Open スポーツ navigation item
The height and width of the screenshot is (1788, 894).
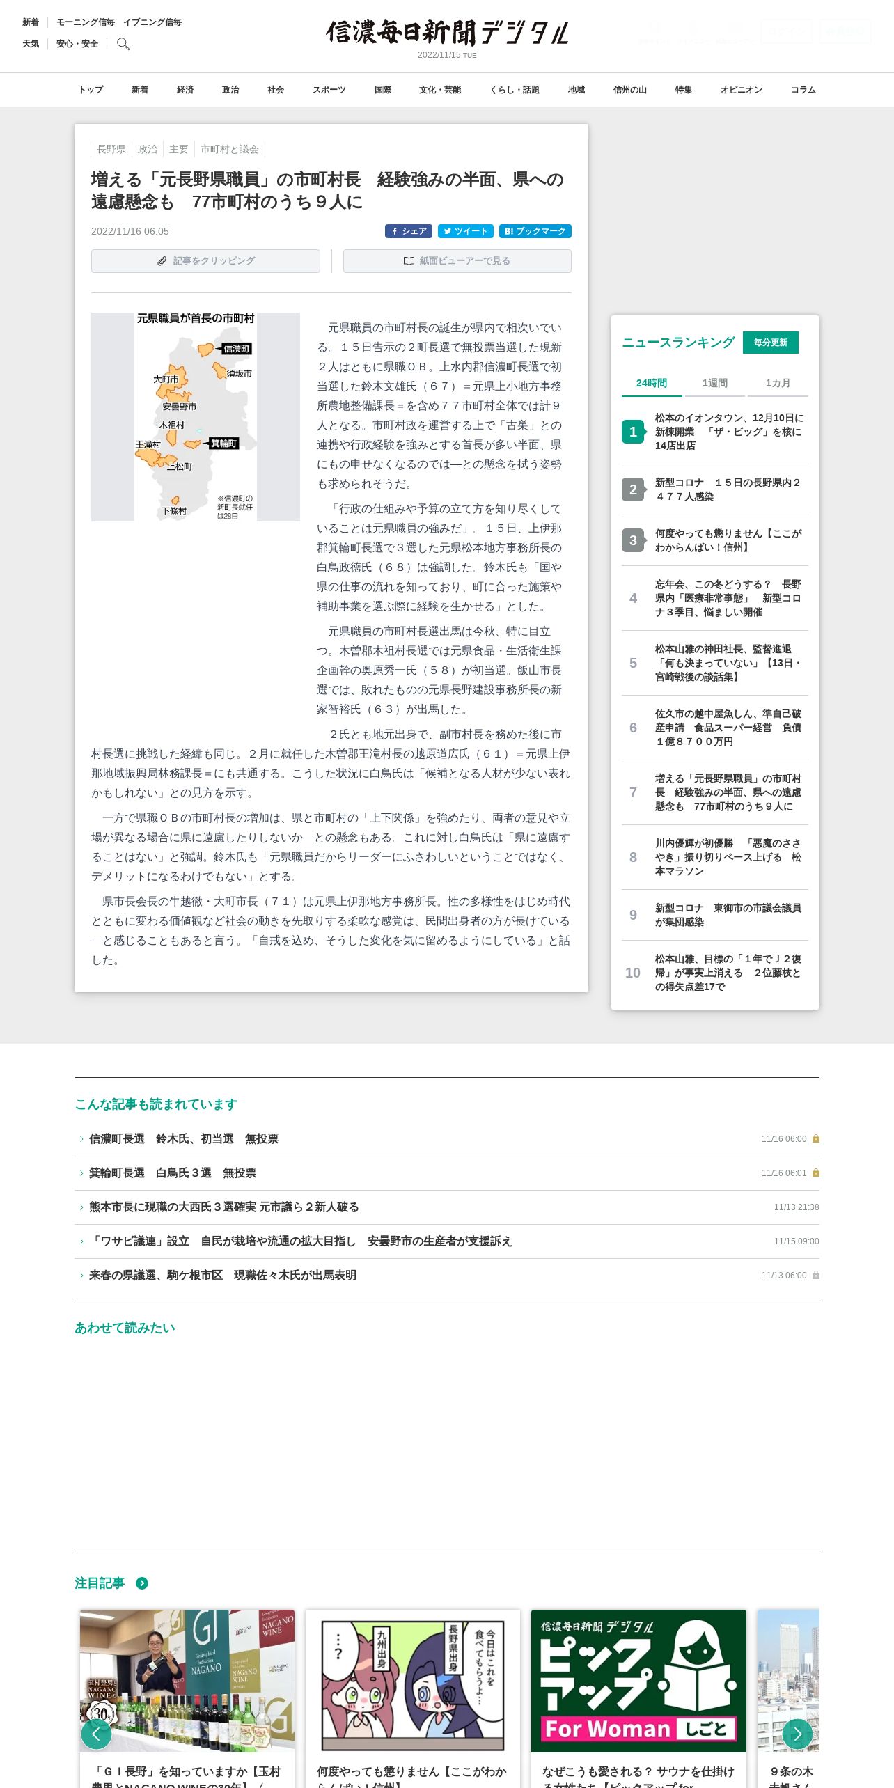(x=329, y=90)
